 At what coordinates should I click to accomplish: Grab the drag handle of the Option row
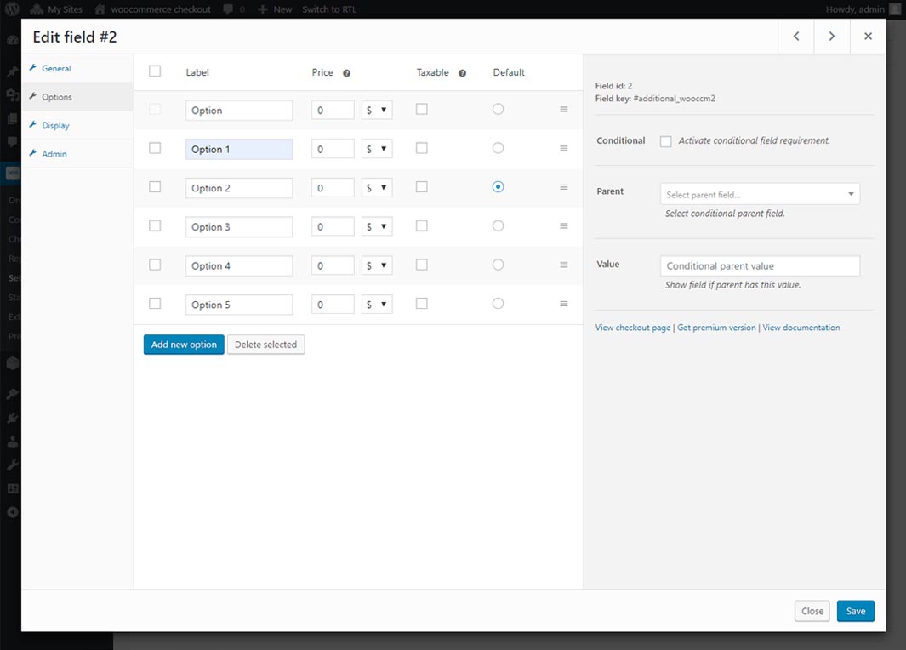pos(563,109)
